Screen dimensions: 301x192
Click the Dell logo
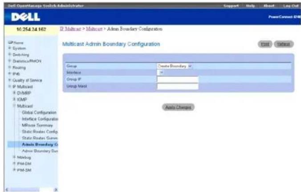tap(25, 17)
